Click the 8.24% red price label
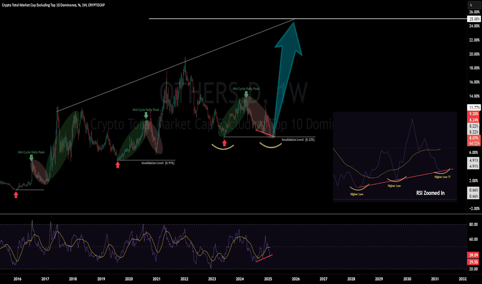The height and width of the screenshot is (284, 482). [474, 120]
